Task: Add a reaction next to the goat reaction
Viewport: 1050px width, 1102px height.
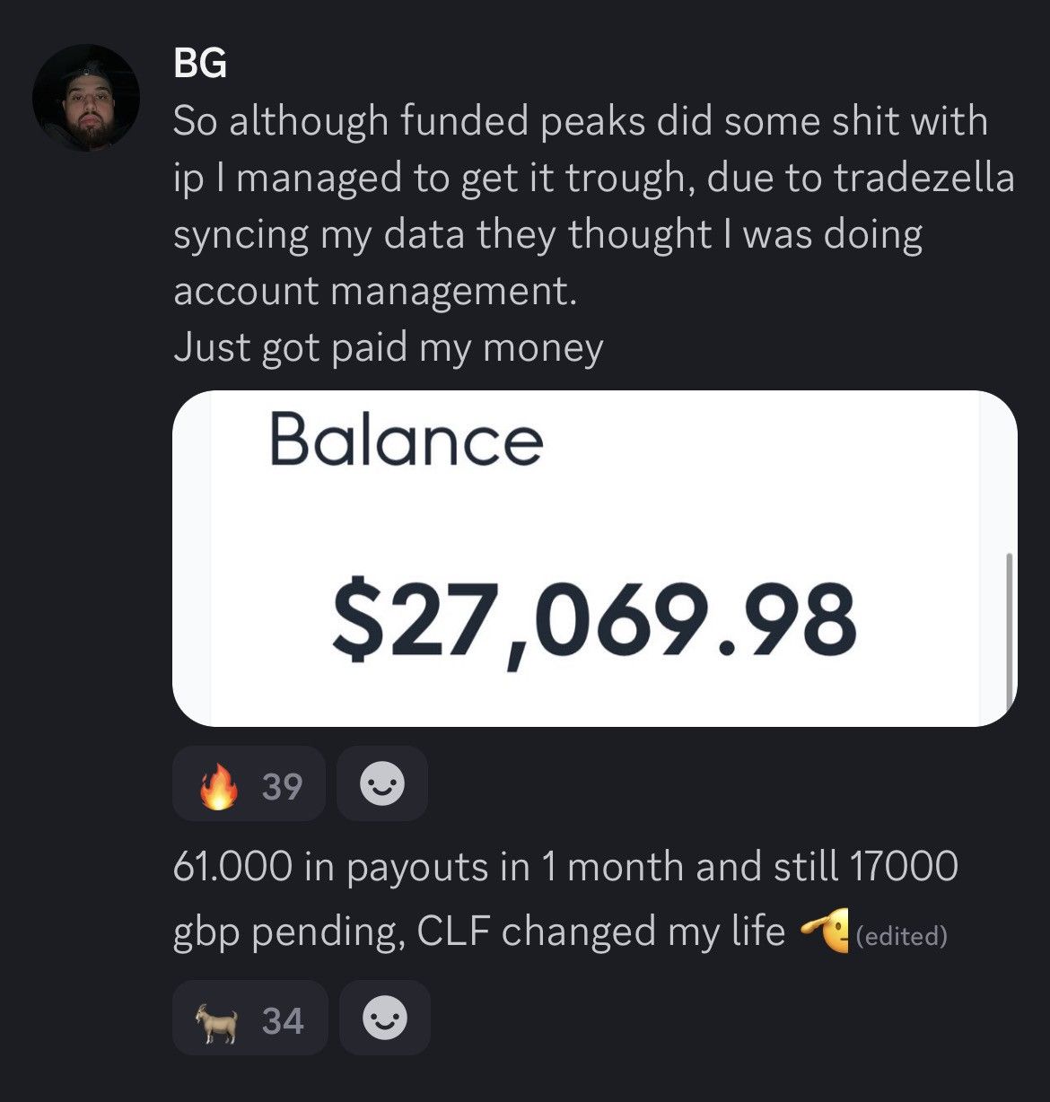Action: (x=385, y=1018)
